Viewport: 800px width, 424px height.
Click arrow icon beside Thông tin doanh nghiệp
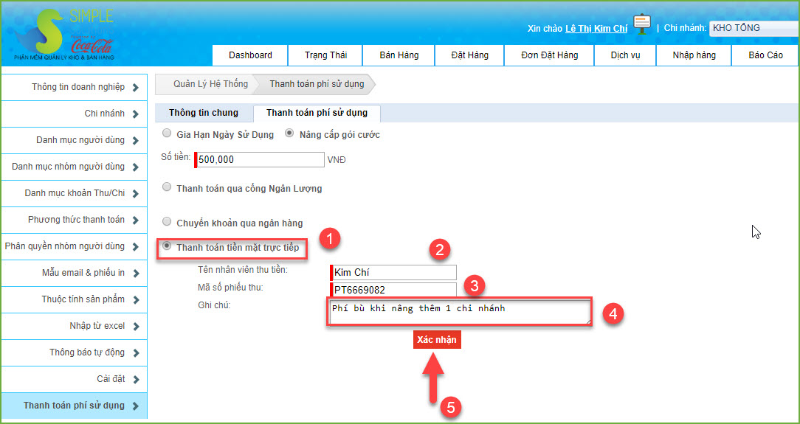click(135, 88)
